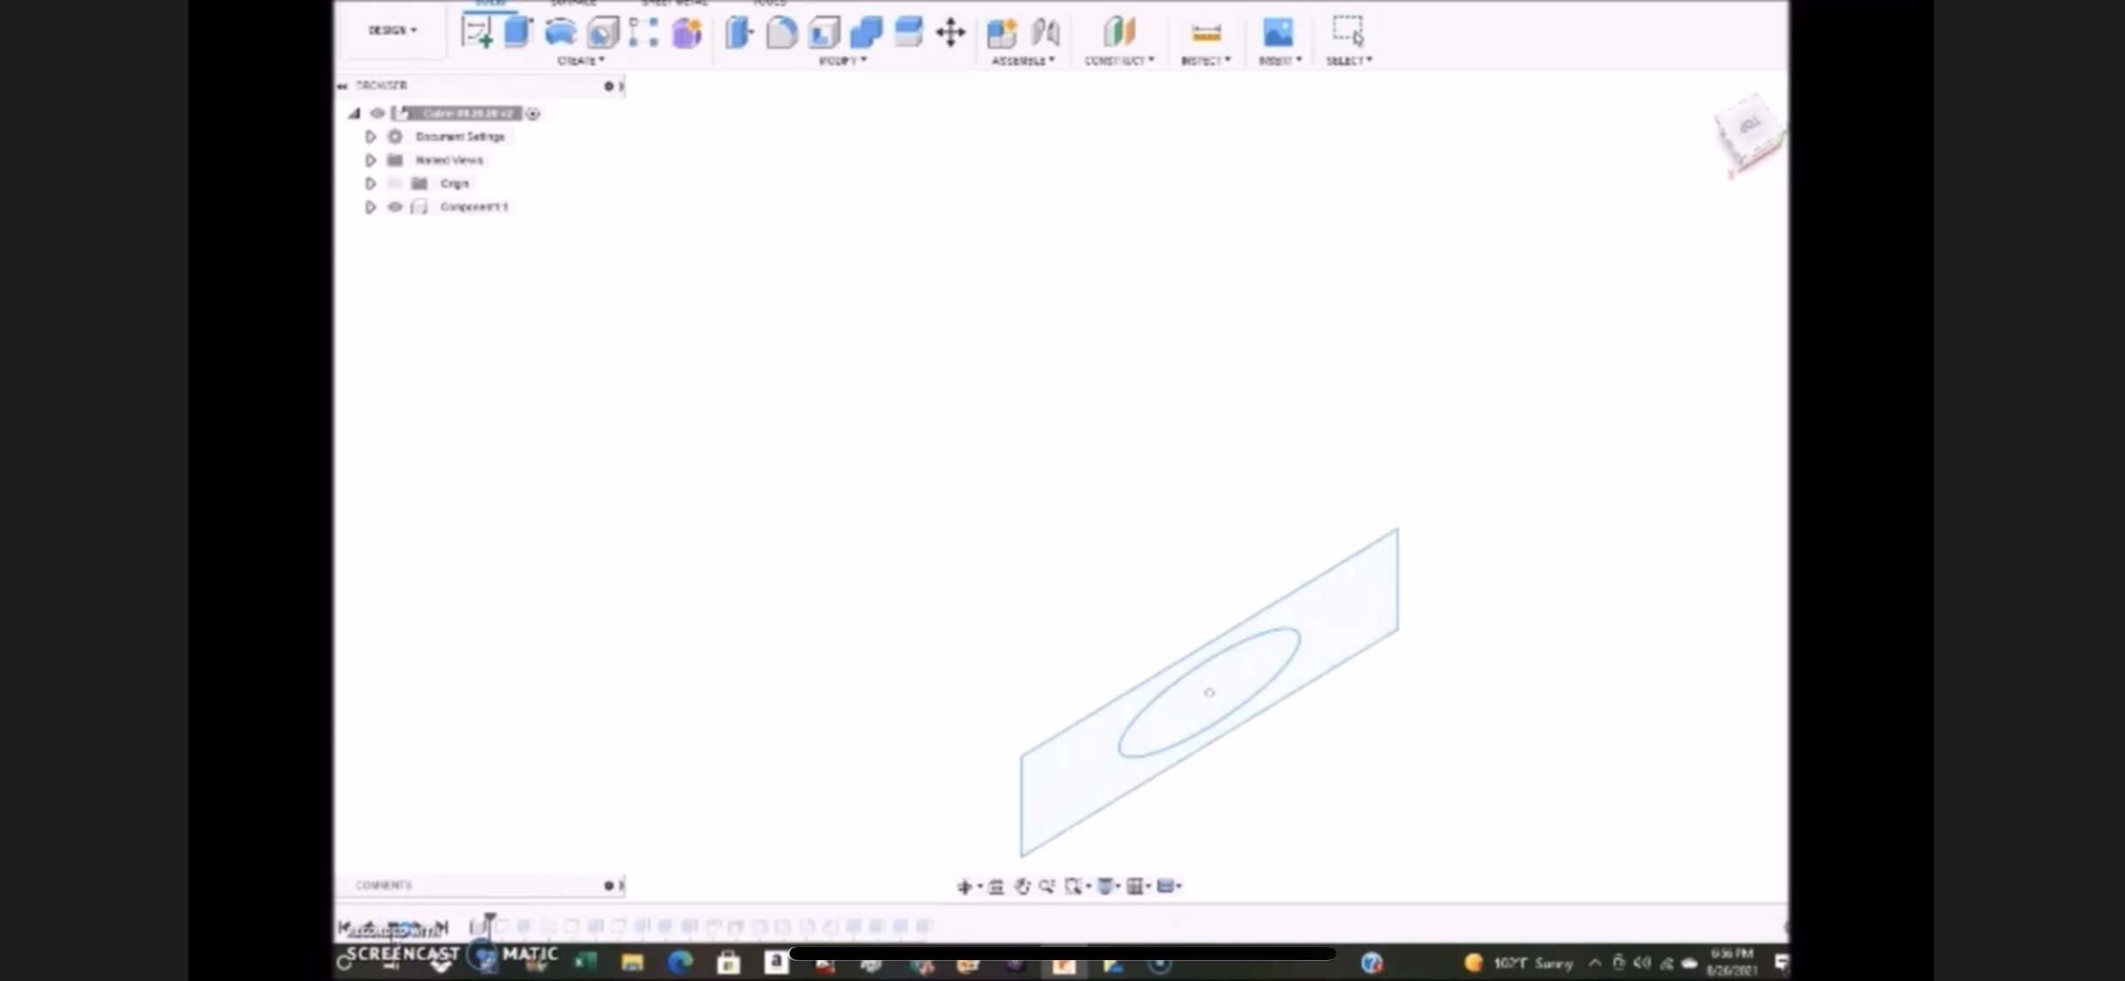2125x981 pixels.
Task: Select the Fillet tool
Action: point(782,33)
